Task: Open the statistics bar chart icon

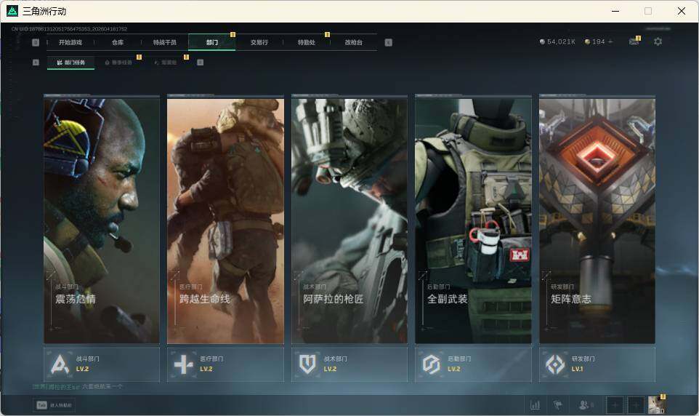Action: (x=536, y=405)
